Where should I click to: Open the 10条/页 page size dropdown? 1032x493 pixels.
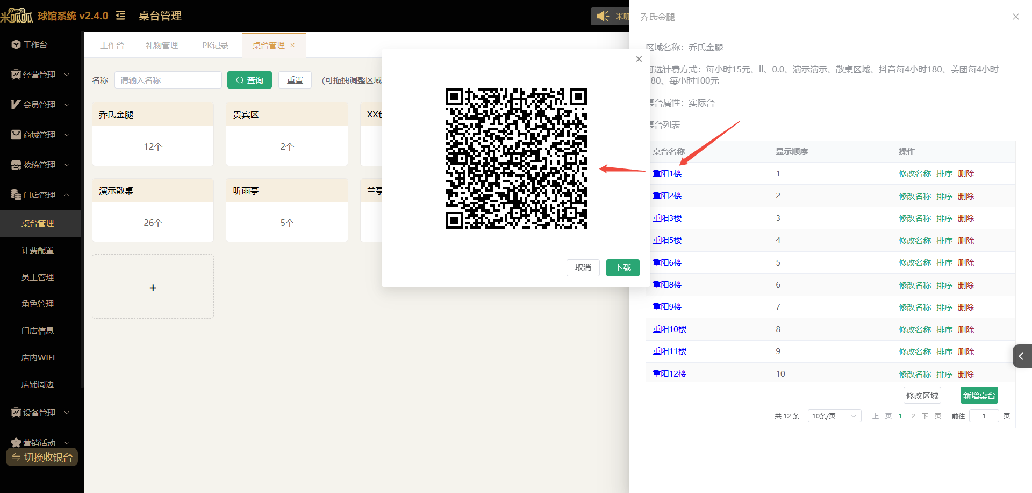click(834, 416)
